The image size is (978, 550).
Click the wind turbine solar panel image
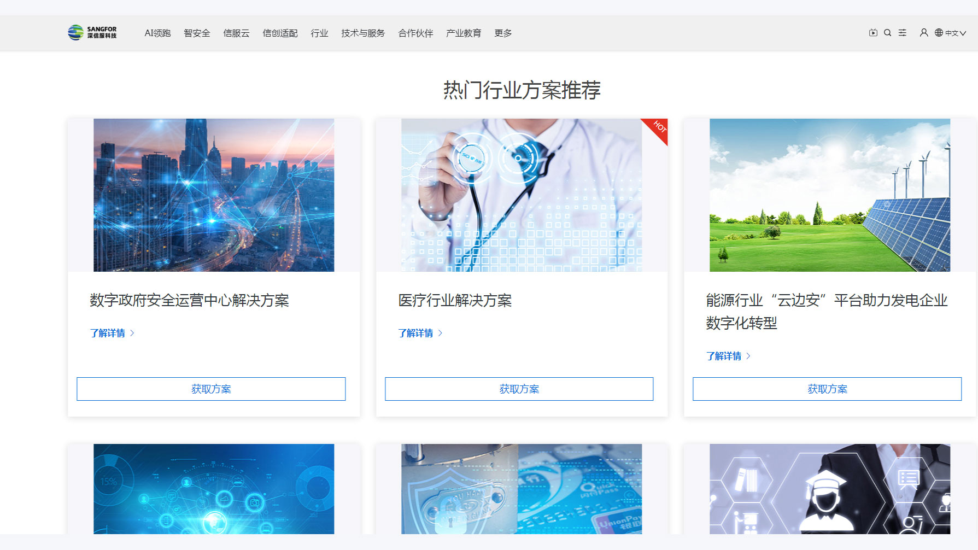[x=829, y=195]
